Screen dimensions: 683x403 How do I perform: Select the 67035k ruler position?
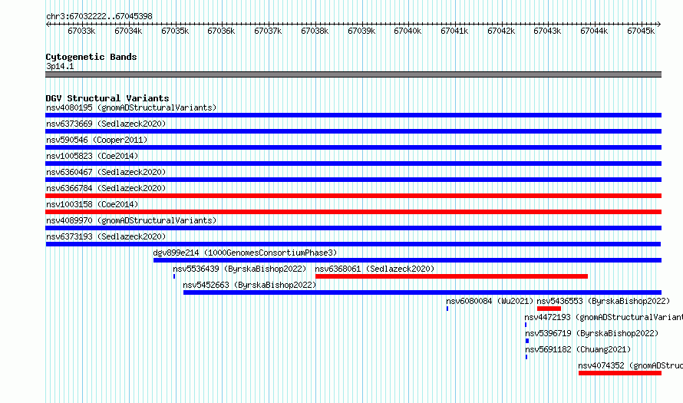pos(175,31)
